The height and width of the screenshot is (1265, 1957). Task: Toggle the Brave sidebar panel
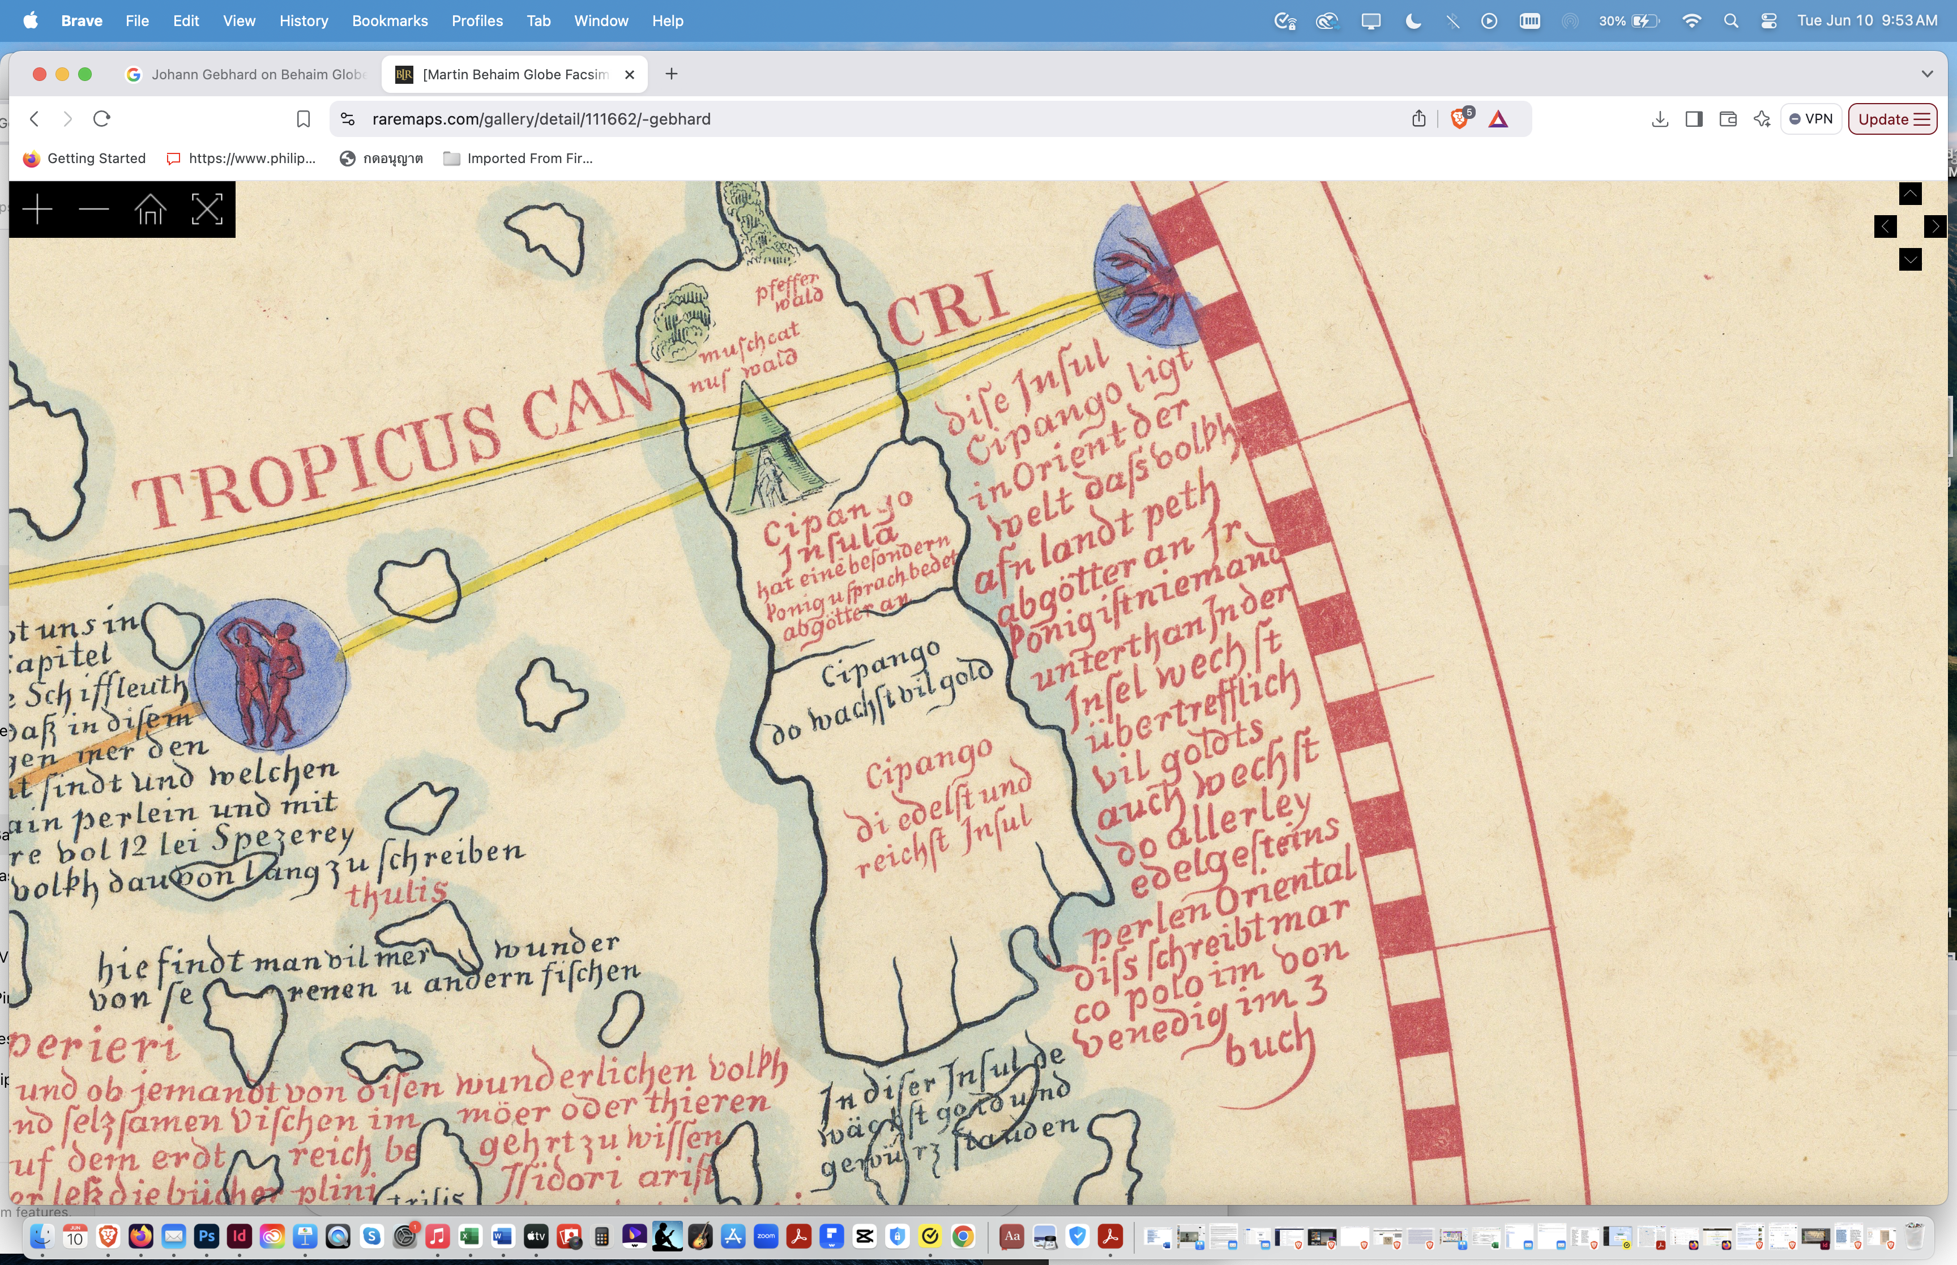1693,119
